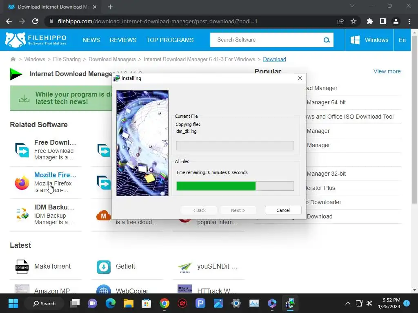Screen dimensions: 418x313
Task: Click the taskbar Search box
Action: (44, 303)
